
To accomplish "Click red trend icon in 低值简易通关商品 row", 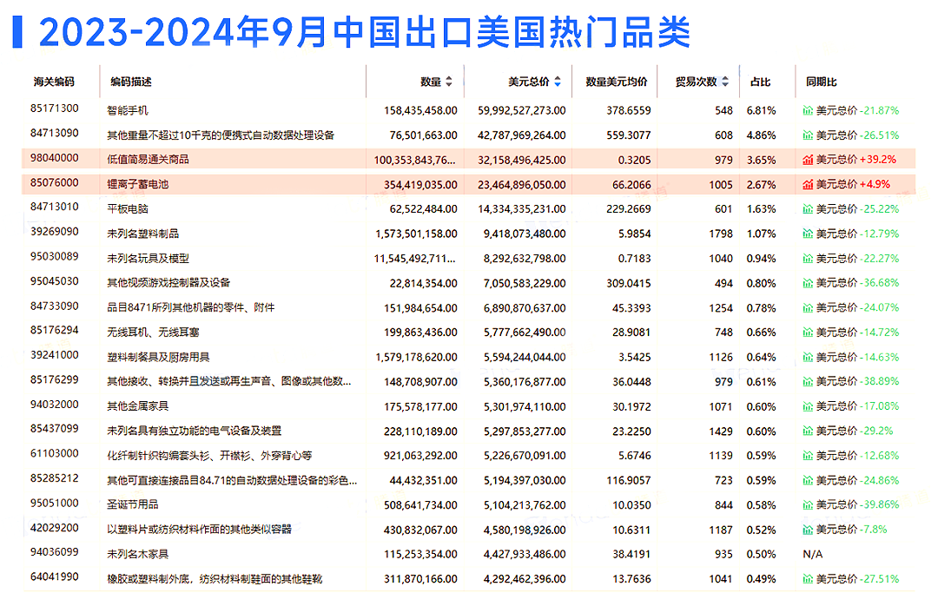I will tap(808, 160).
